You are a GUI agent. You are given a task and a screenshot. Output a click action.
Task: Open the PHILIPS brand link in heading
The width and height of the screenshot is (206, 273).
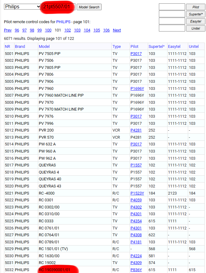(63, 22)
